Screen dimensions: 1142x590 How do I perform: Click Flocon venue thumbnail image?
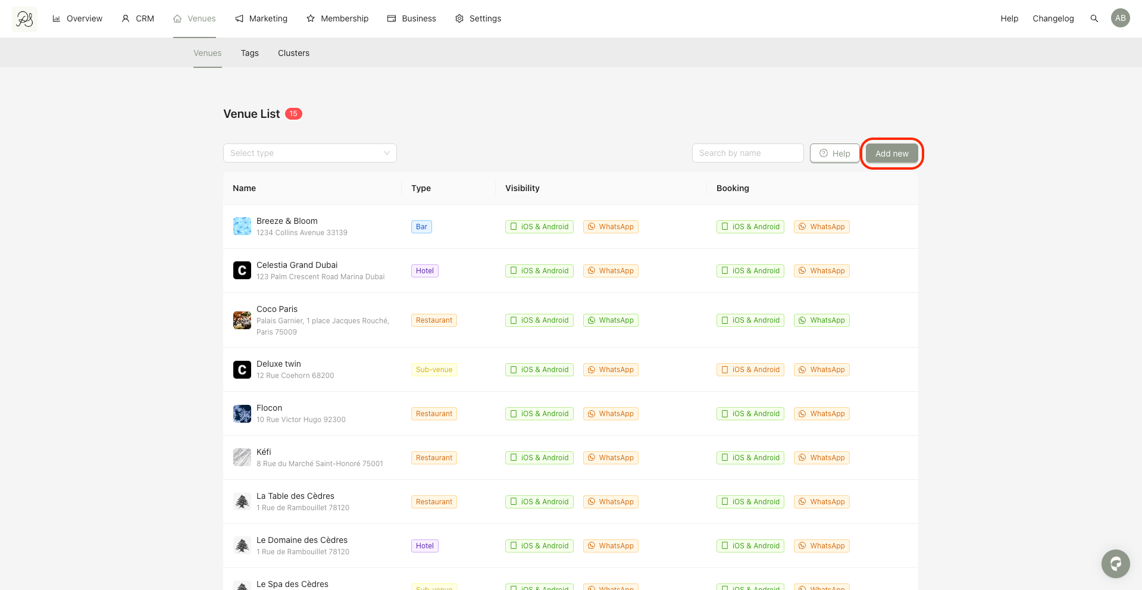click(x=242, y=414)
